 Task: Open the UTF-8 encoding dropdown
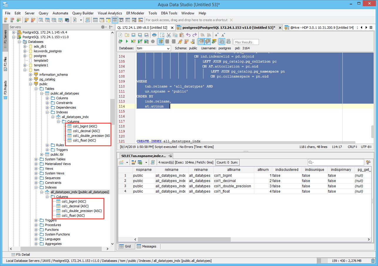tap(366, 147)
